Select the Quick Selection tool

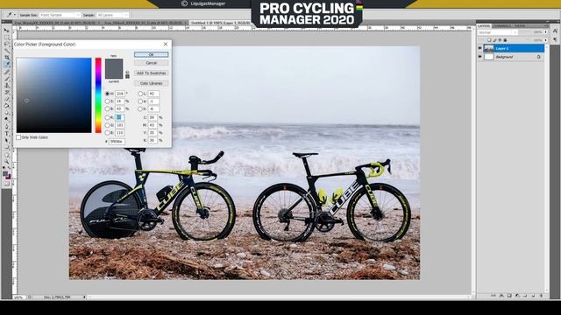point(6,51)
